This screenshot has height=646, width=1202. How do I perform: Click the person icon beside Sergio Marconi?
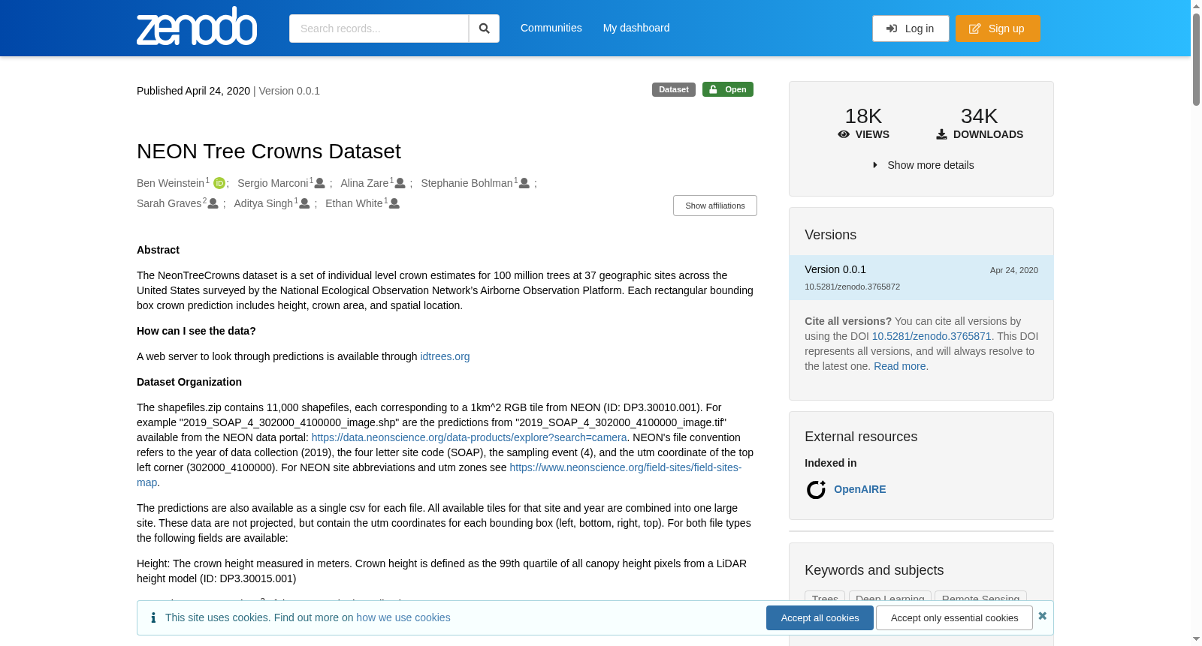[320, 183]
